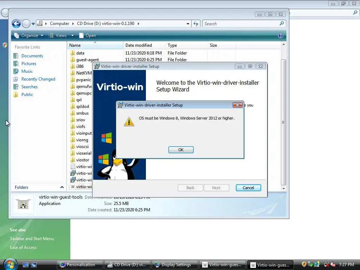Click the Explorer Forward navigation arrow
This screenshot has width=360, height=270.
[x=26, y=24]
